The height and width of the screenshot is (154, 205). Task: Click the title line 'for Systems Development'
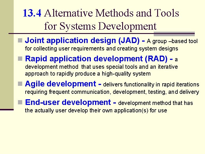point(100,26)
